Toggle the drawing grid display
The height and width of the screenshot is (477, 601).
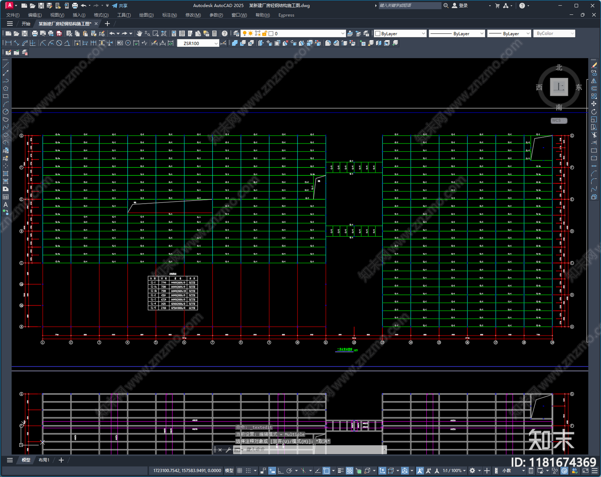pyautogui.click(x=239, y=471)
